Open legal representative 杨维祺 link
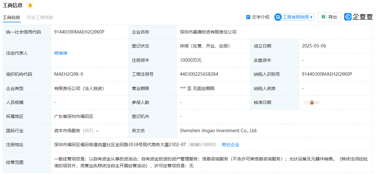The image size is (376, 175). tap(61, 53)
